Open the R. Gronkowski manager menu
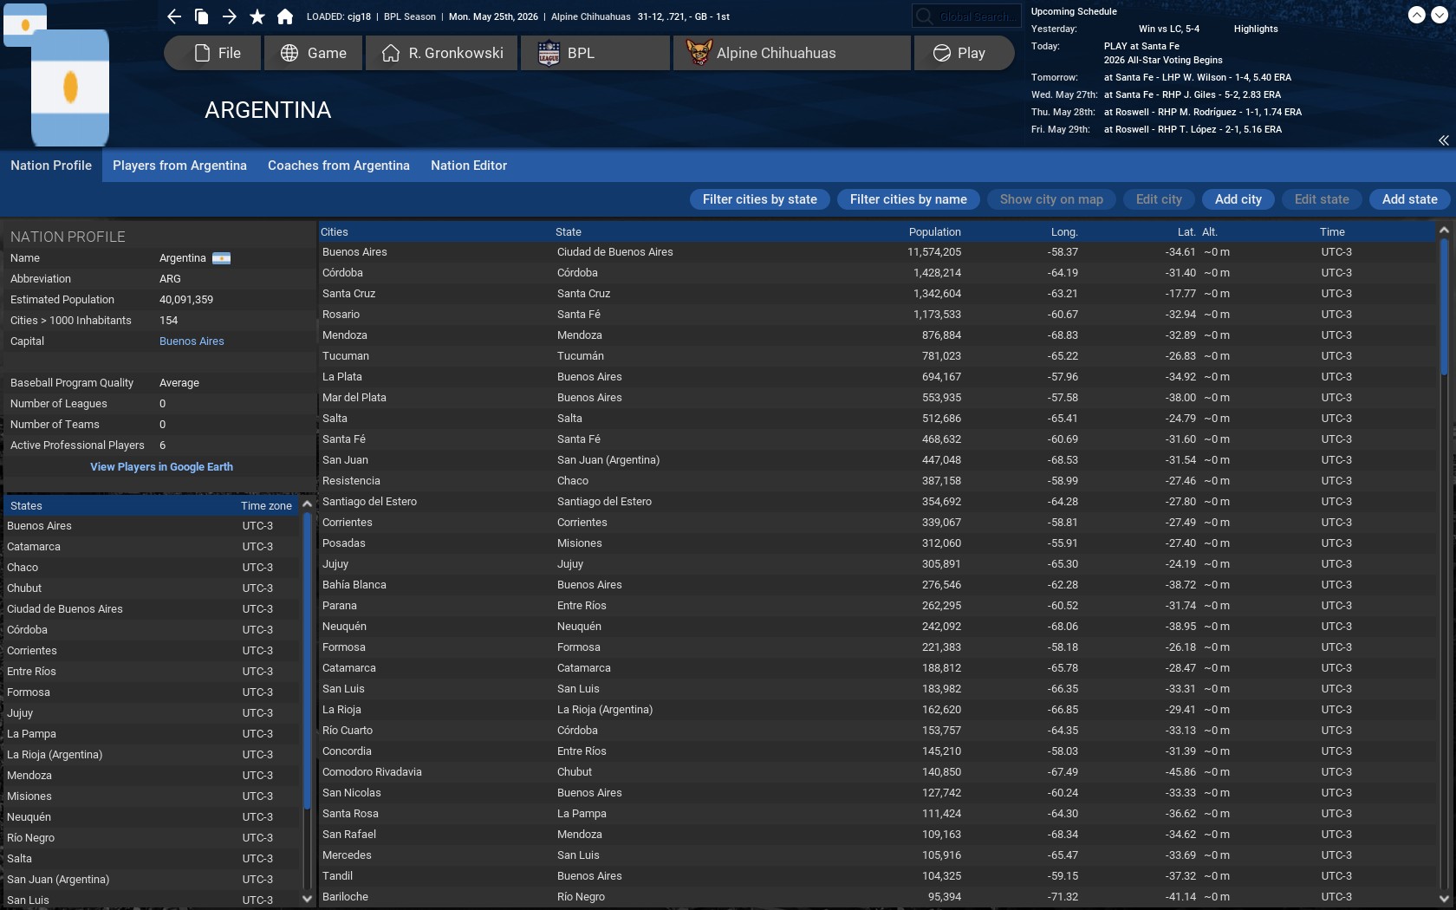 [x=441, y=53]
